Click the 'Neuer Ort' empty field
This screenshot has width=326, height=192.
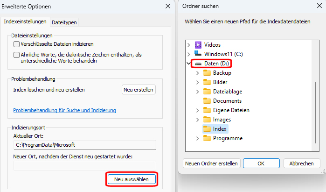coord(85,165)
